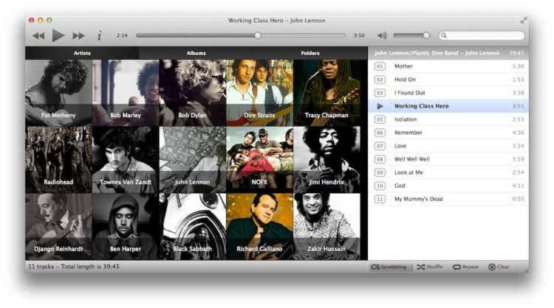Switch to the Albums tab
The height and width of the screenshot is (308, 554).
click(x=196, y=53)
